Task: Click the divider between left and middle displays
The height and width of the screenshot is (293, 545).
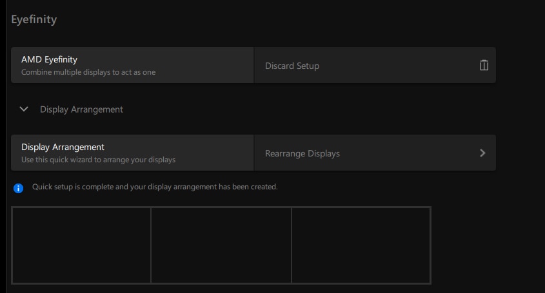Action: [x=151, y=245]
